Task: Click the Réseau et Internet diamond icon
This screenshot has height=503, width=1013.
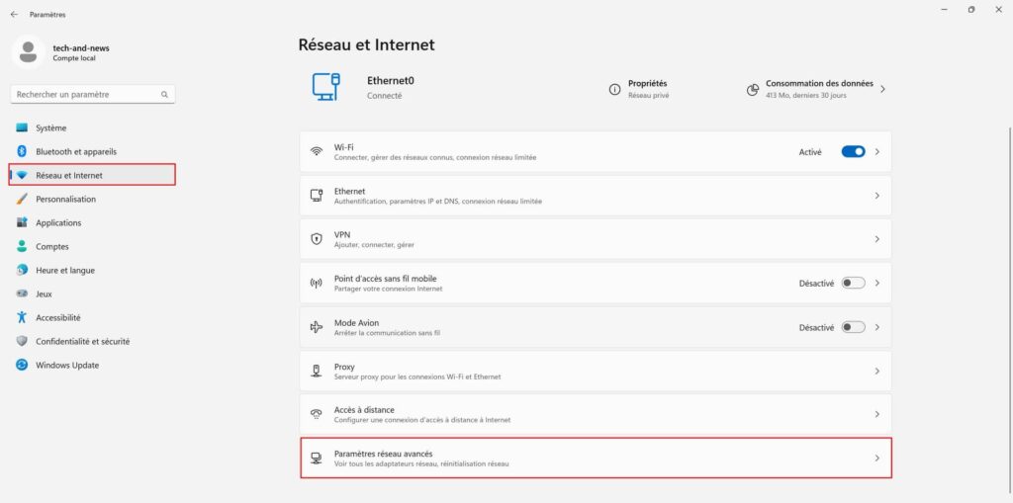Action: coord(22,176)
